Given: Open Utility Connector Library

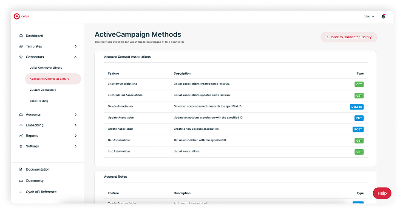Looking at the screenshot, I should (45, 68).
